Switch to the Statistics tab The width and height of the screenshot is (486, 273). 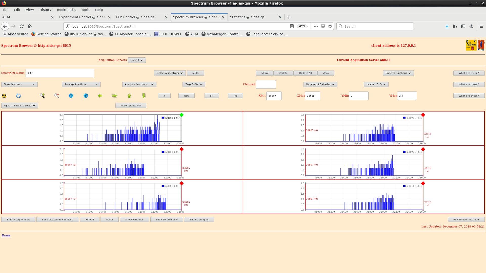[256, 17]
